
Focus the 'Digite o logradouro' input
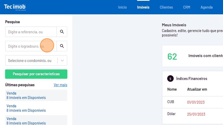31,46
